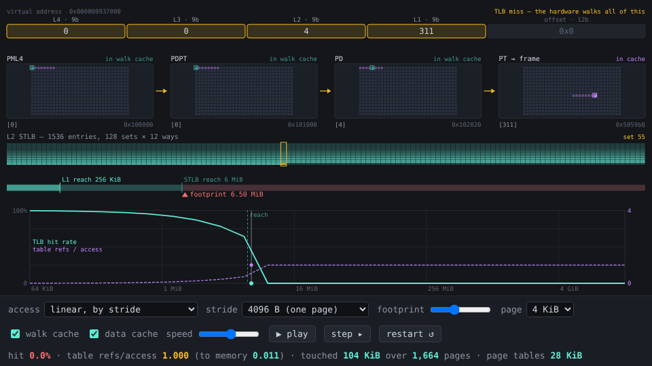Click the step button

(347, 334)
